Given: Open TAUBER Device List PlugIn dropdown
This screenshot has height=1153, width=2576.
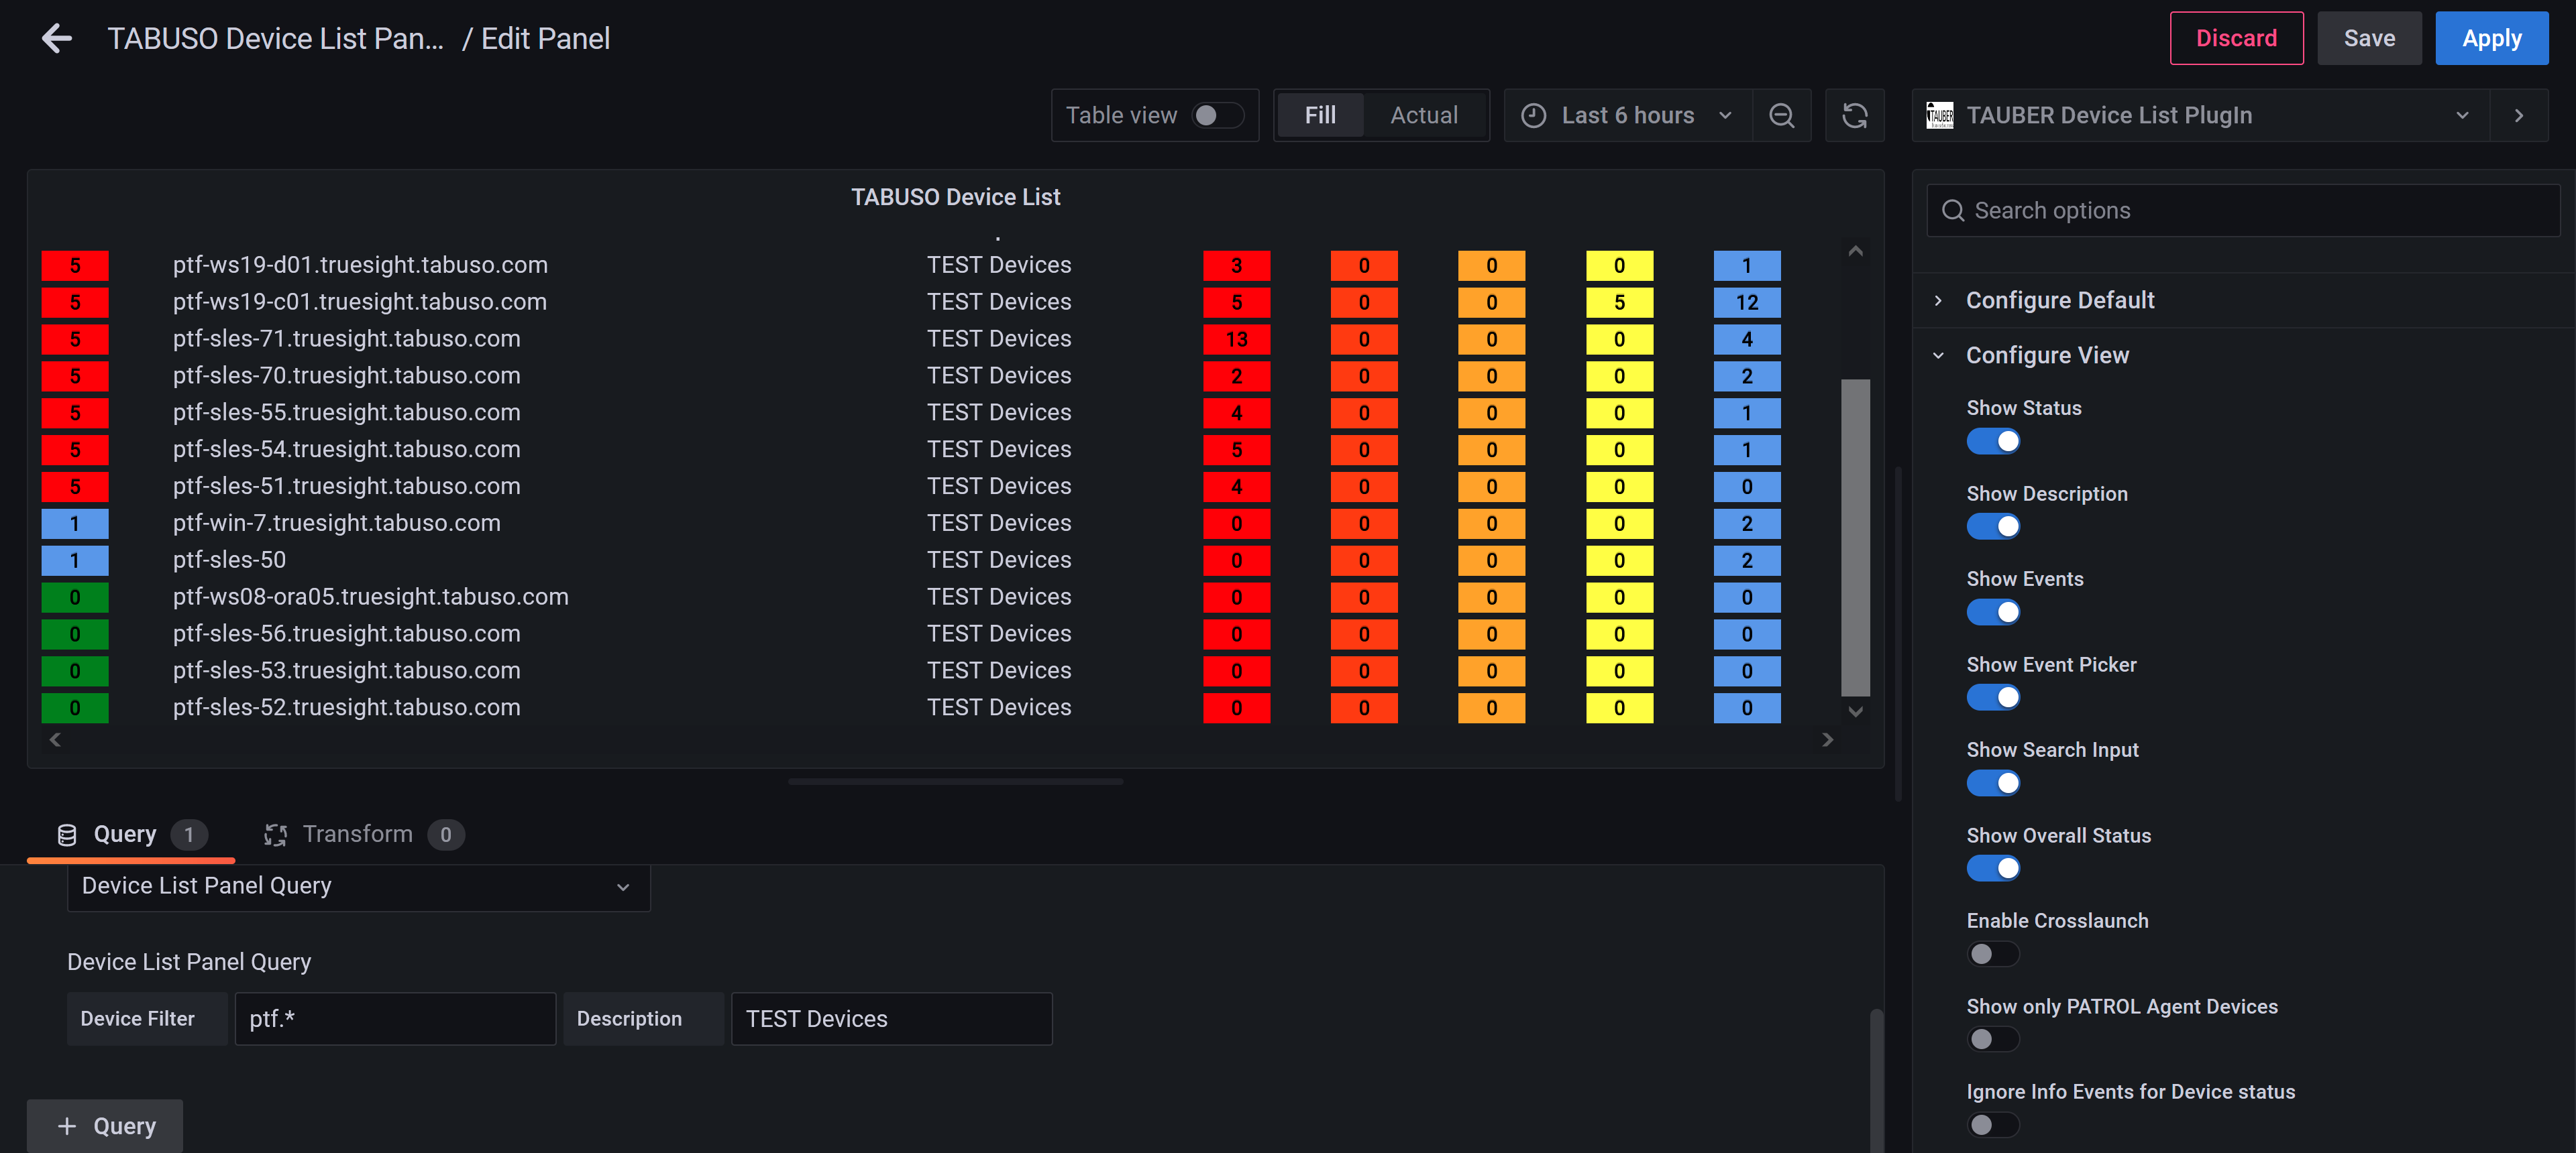Looking at the screenshot, I should 2200,116.
